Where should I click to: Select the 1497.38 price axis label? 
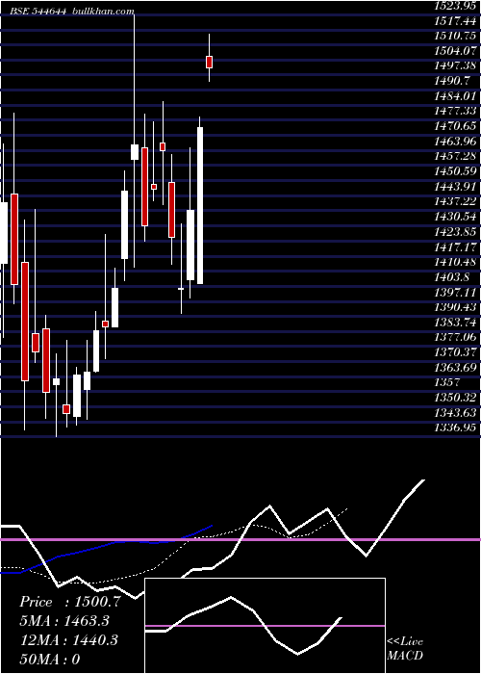[x=455, y=65]
